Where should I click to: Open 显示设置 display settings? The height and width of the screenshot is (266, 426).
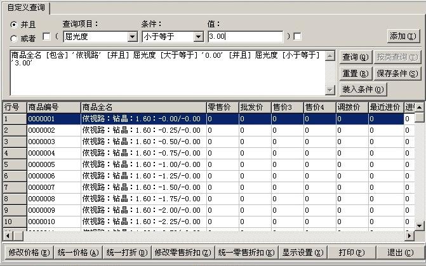[x=303, y=252]
